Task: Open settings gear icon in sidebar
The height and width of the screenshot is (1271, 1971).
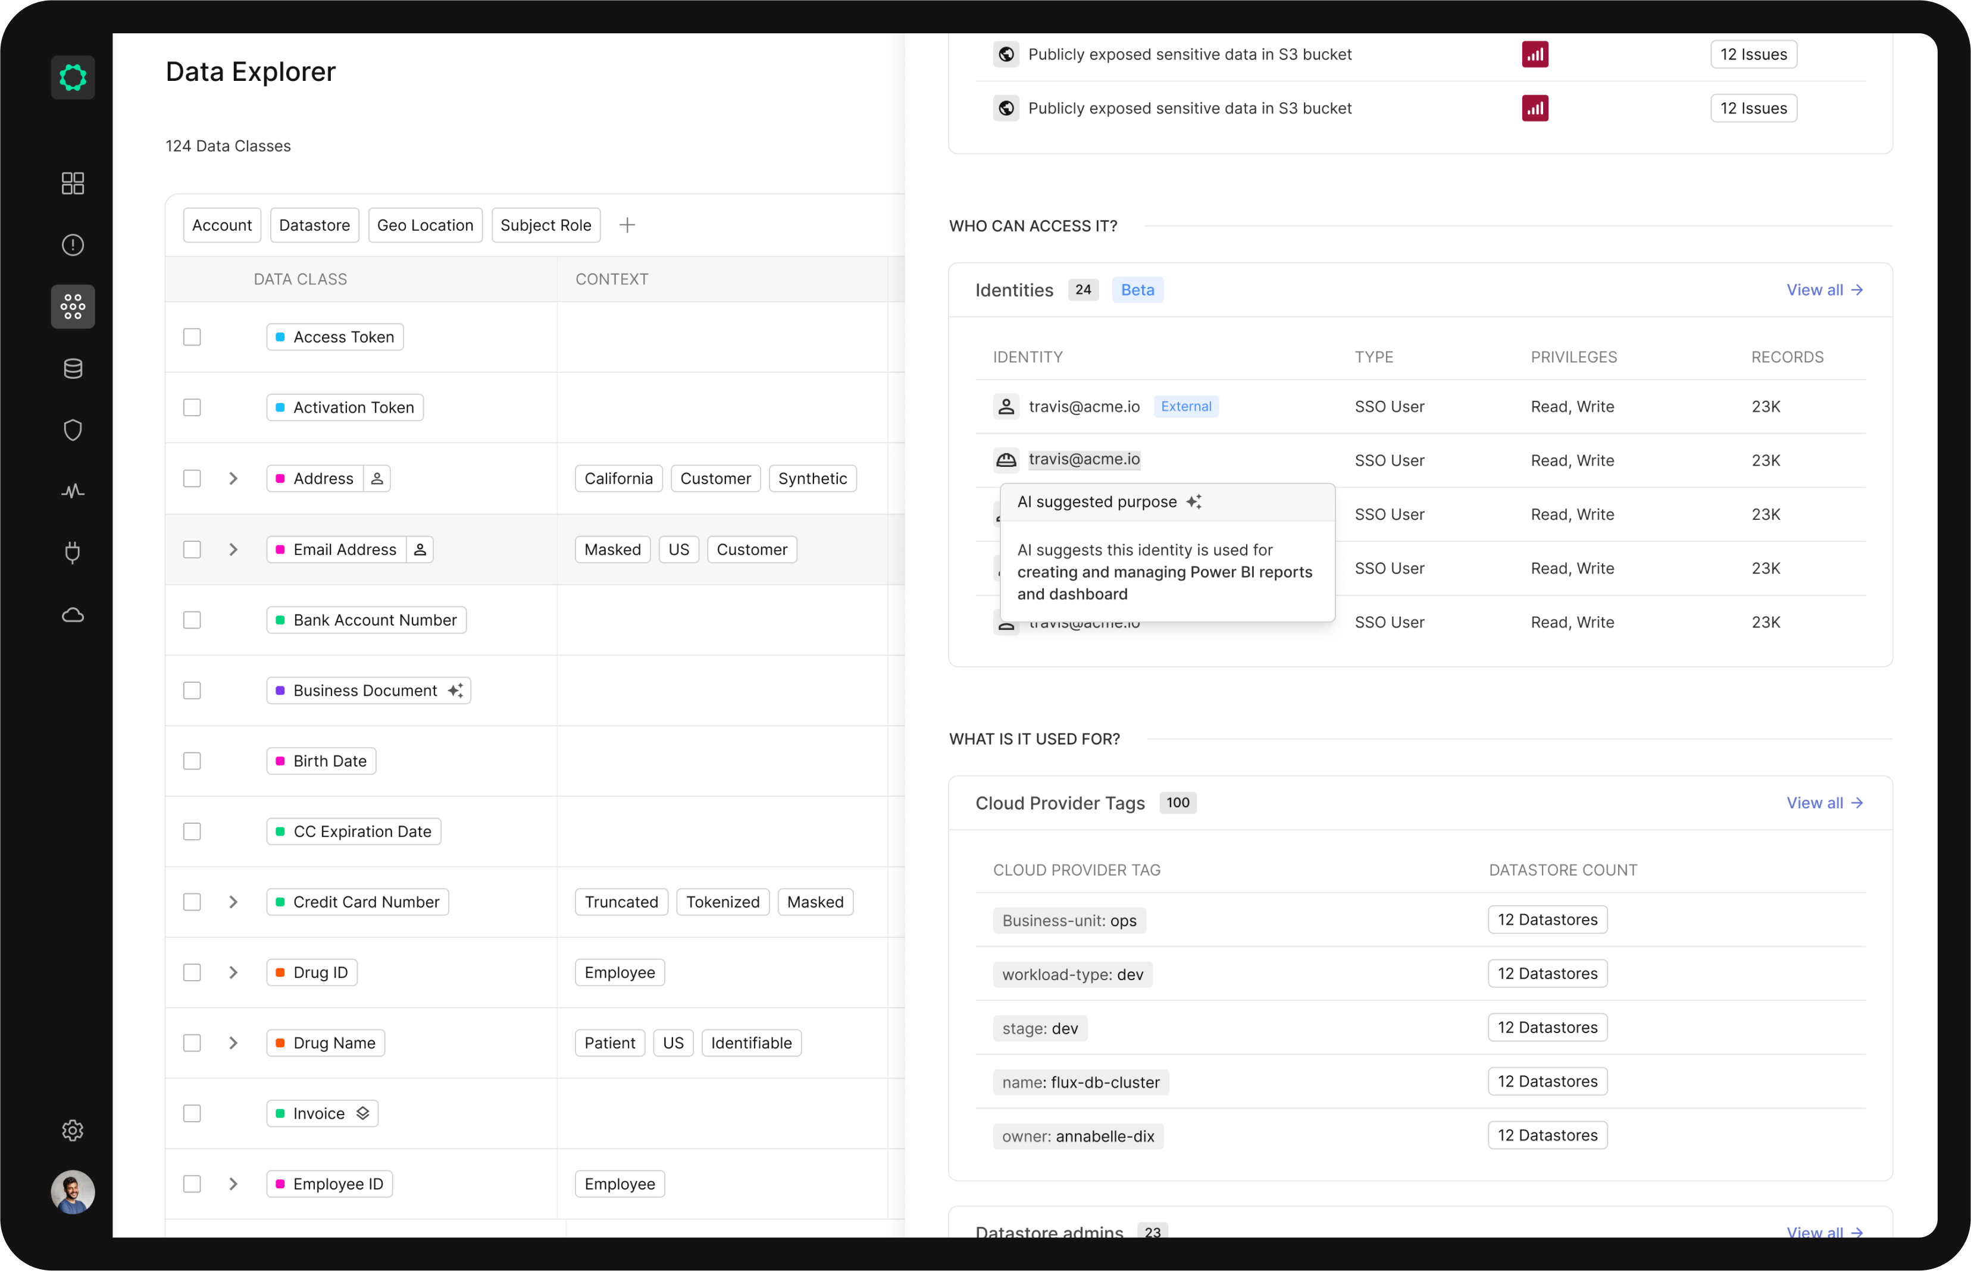Action: [73, 1130]
